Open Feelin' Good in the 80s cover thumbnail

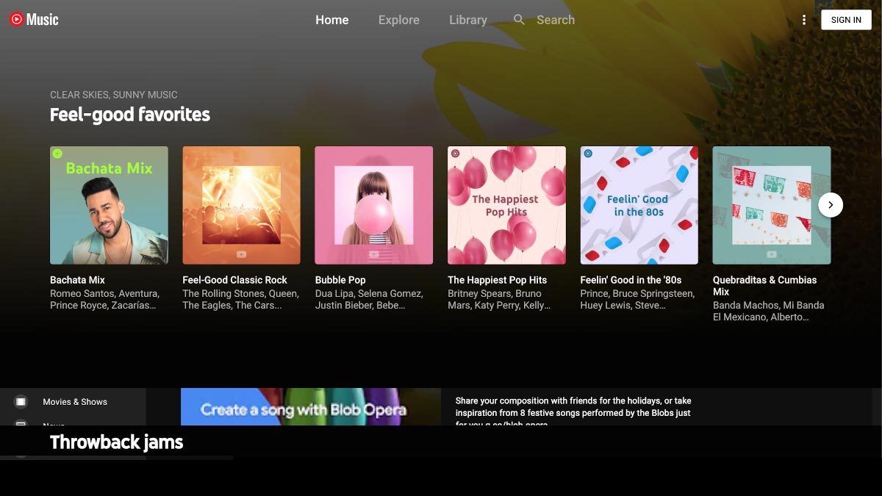(639, 205)
